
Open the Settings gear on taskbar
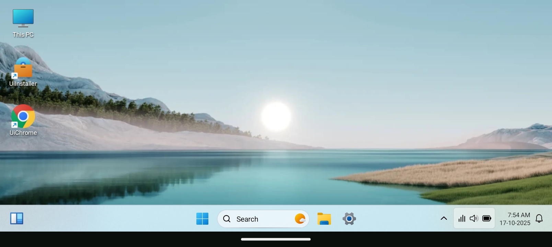[349, 219]
